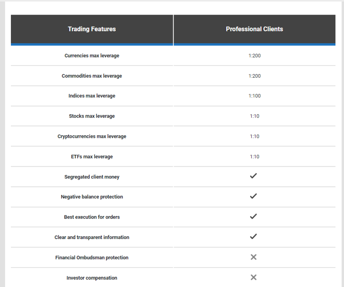This screenshot has height=287, width=344.
Task: Click the Trading Features column header
Action: point(92,29)
